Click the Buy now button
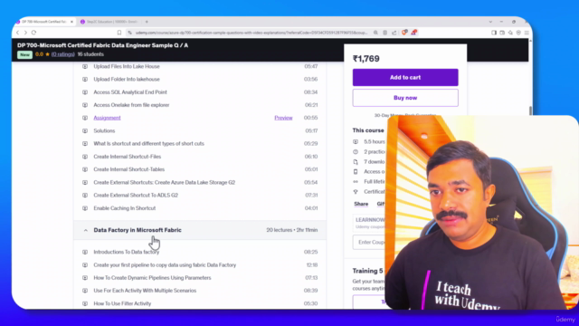The height and width of the screenshot is (326, 579). tap(405, 98)
